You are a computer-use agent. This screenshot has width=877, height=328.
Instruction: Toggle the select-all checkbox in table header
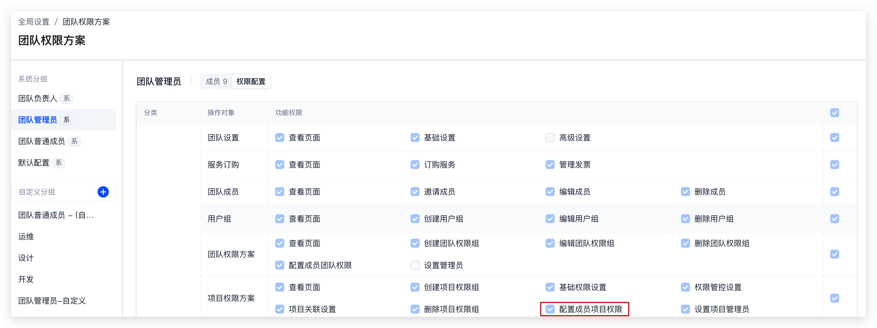pyautogui.click(x=834, y=113)
